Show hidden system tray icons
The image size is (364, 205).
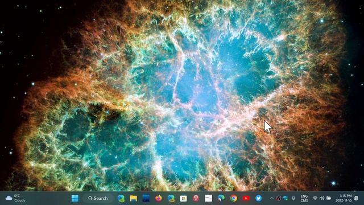point(272,198)
